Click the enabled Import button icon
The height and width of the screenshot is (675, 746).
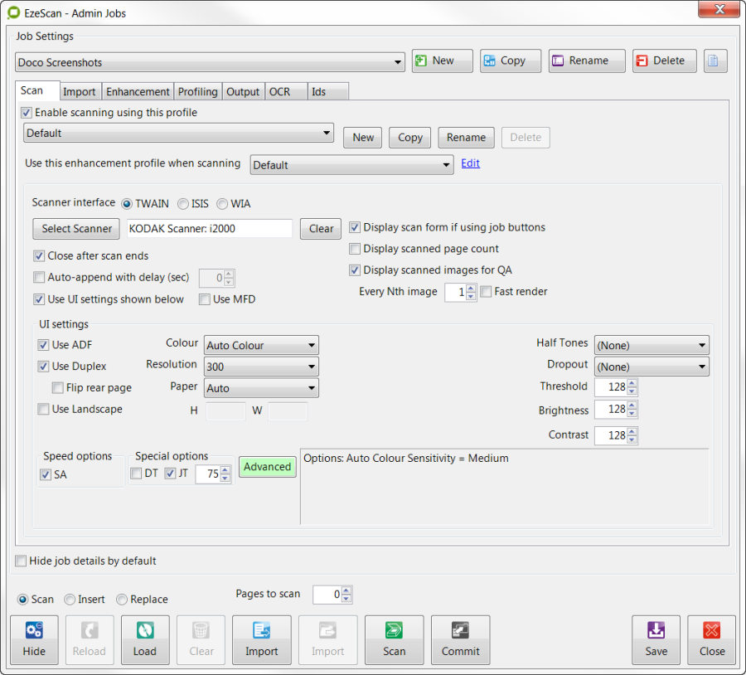[262, 631]
